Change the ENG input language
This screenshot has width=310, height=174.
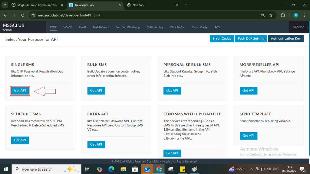(275, 169)
